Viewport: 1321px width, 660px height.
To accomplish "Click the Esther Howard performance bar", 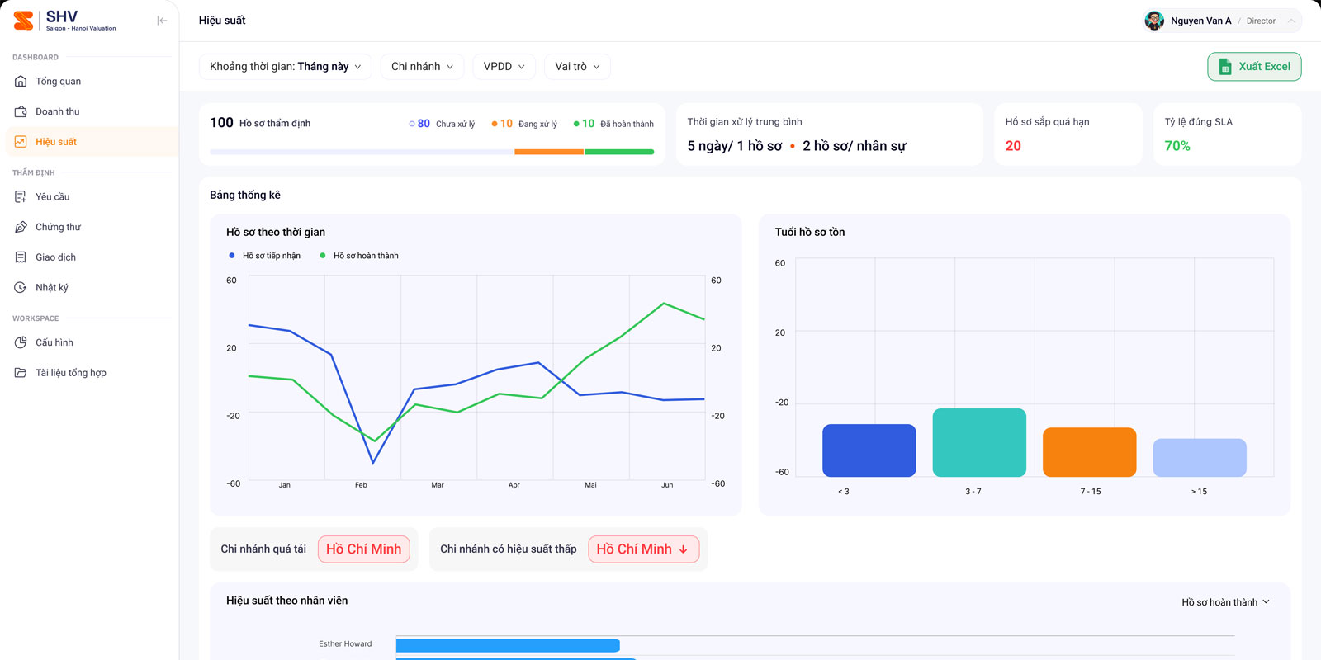I will (508, 646).
